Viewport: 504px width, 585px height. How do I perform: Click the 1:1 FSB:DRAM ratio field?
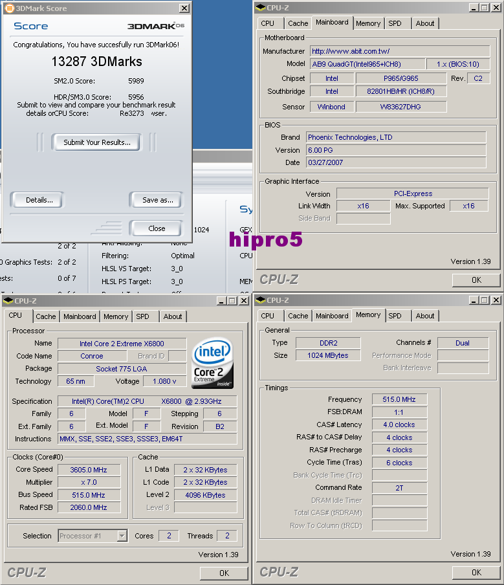click(399, 412)
